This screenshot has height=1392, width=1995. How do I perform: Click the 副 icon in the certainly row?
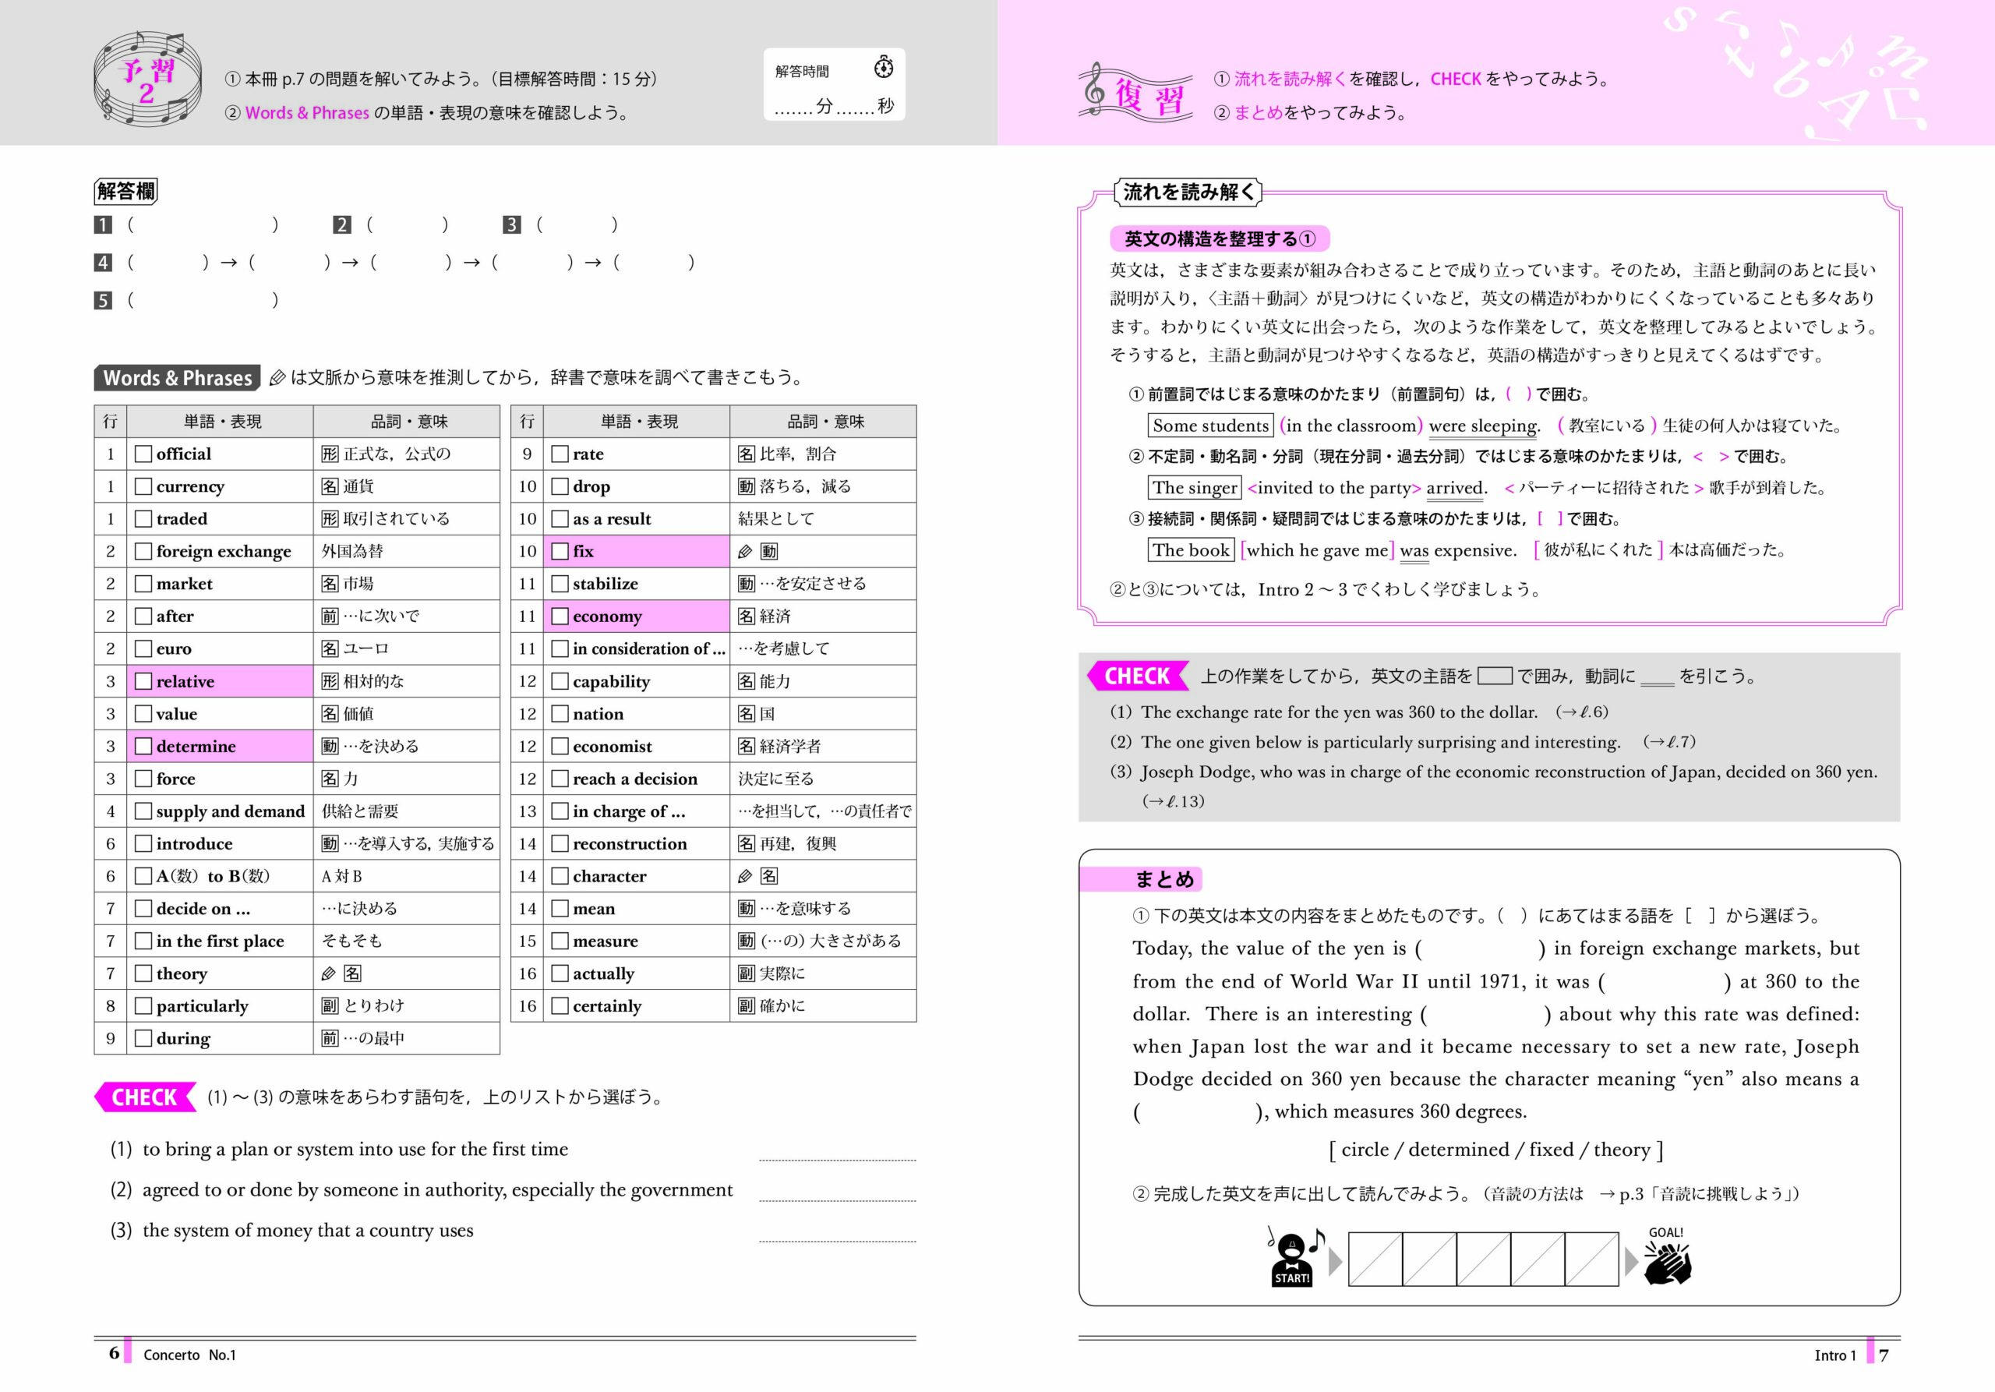[x=747, y=1006]
